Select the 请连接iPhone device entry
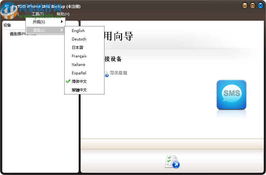 (x=23, y=34)
